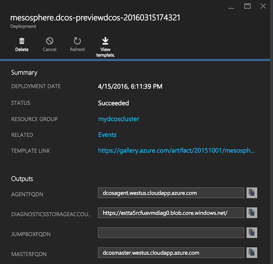Viewport: 273px width, 264px height.
Task: Click the empty JUMPBOXFQDN field
Action: 171,233
